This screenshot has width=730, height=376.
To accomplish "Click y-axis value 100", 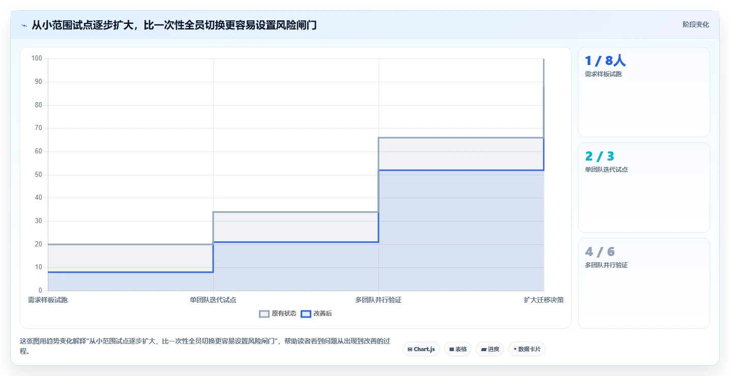I will [x=37, y=58].
